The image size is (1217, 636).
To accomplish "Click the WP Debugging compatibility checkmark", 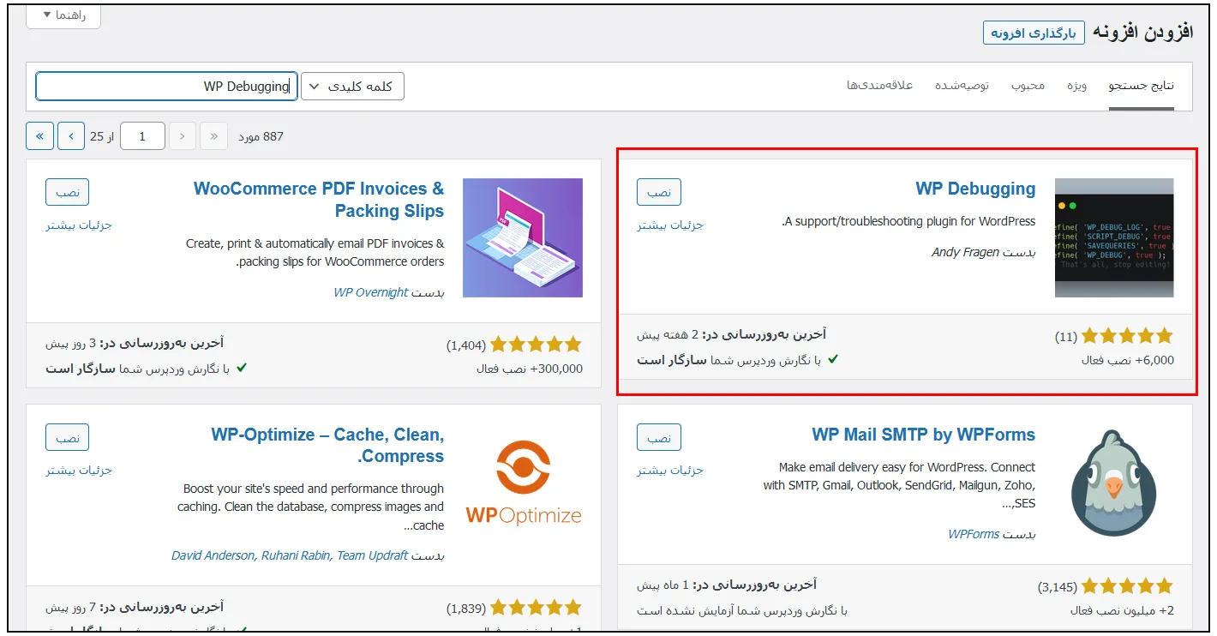I will click(833, 360).
